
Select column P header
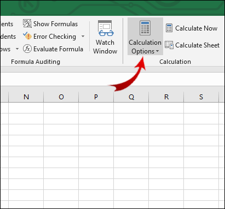pyautogui.click(x=96, y=97)
